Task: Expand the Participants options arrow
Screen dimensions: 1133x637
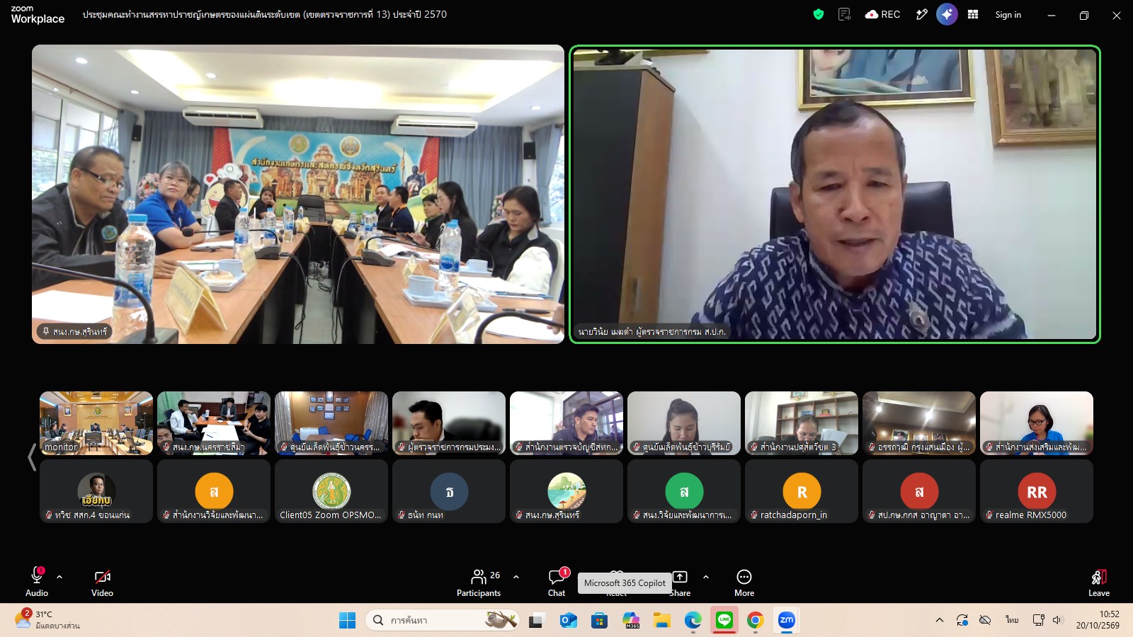Action: (x=516, y=577)
